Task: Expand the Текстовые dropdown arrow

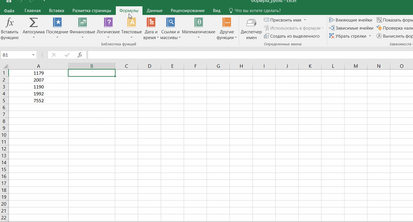Action: coord(131,38)
